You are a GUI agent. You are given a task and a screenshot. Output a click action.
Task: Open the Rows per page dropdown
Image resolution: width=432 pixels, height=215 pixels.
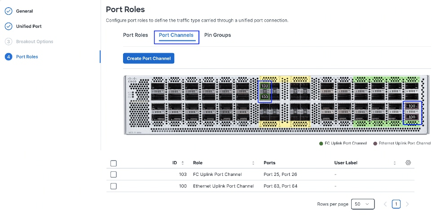coord(363,204)
